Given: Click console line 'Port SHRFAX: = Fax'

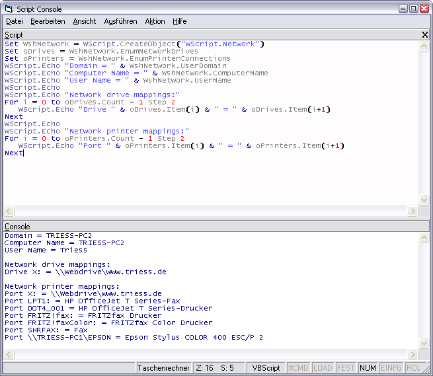Looking at the screenshot, I should coord(46,330).
